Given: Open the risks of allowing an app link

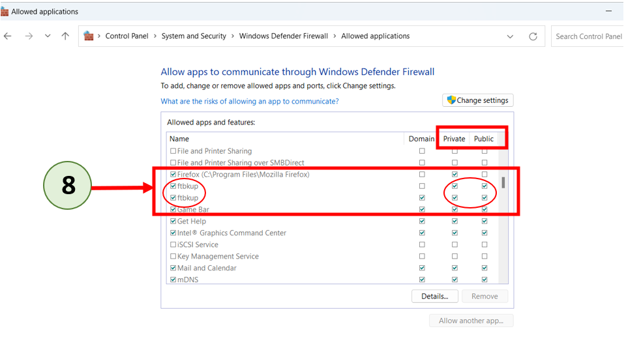Looking at the screenshot, I should coord(250,102).
